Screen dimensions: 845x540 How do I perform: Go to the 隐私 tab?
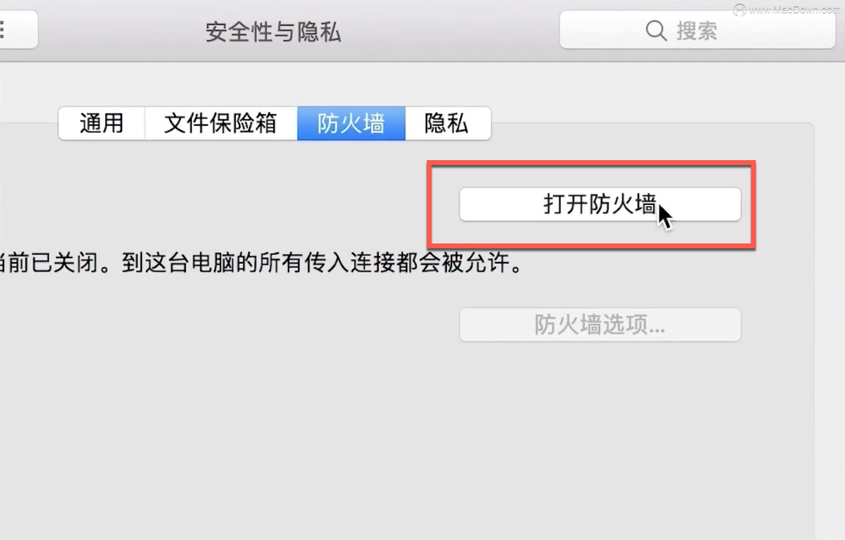[x=448, y=123]
